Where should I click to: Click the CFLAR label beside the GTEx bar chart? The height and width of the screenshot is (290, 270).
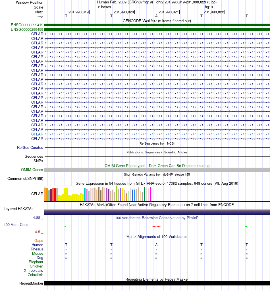click(37, 194)
